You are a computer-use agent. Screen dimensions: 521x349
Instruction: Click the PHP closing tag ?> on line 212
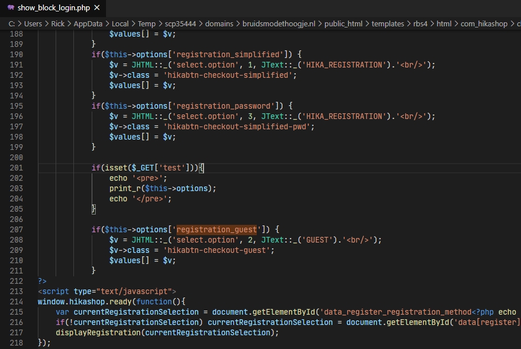coord(42,281)
